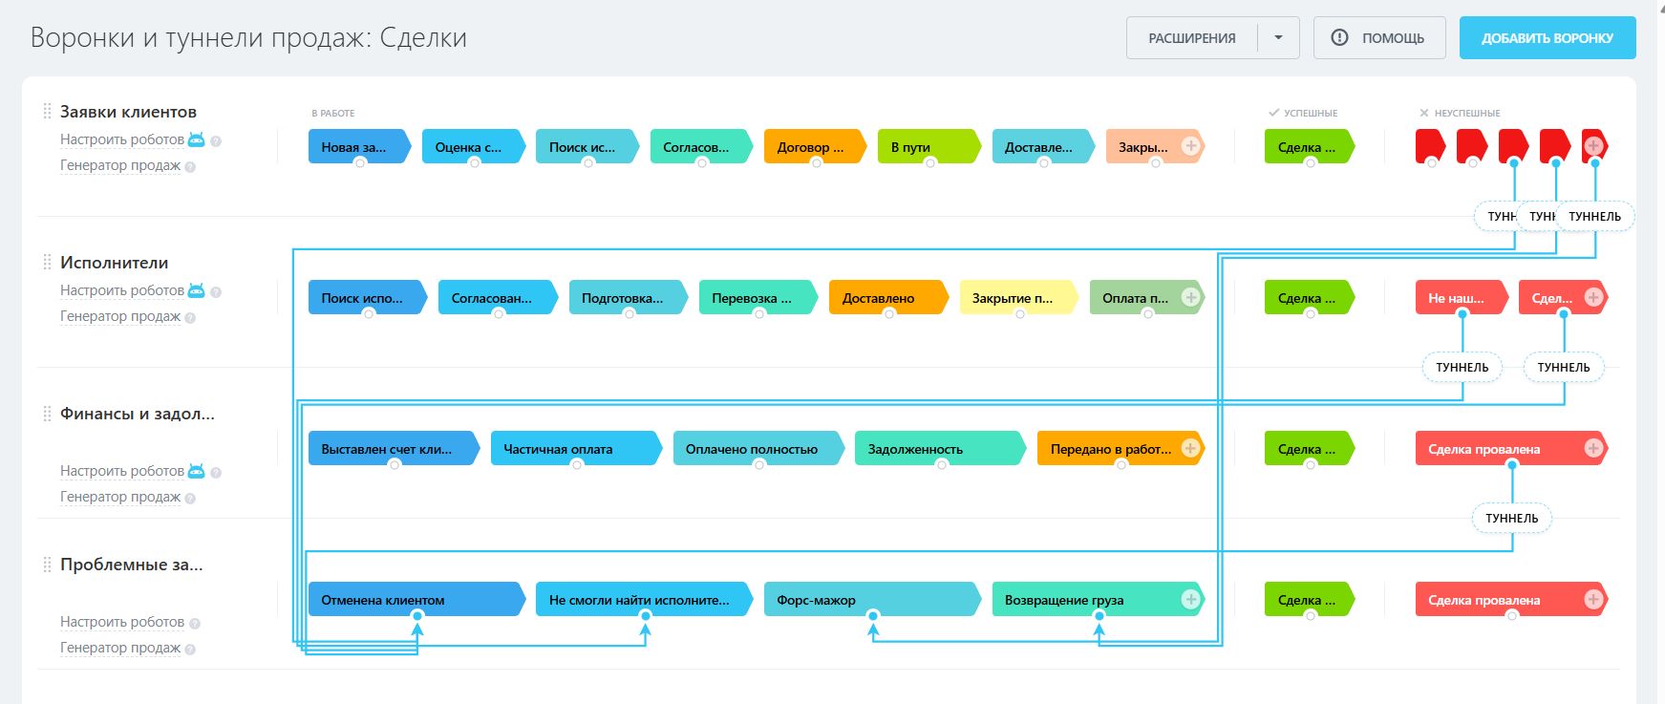The image size is (1665, 704).
Task: Click robot icon in Исполнители funnel row
Action: click(197, 290)
